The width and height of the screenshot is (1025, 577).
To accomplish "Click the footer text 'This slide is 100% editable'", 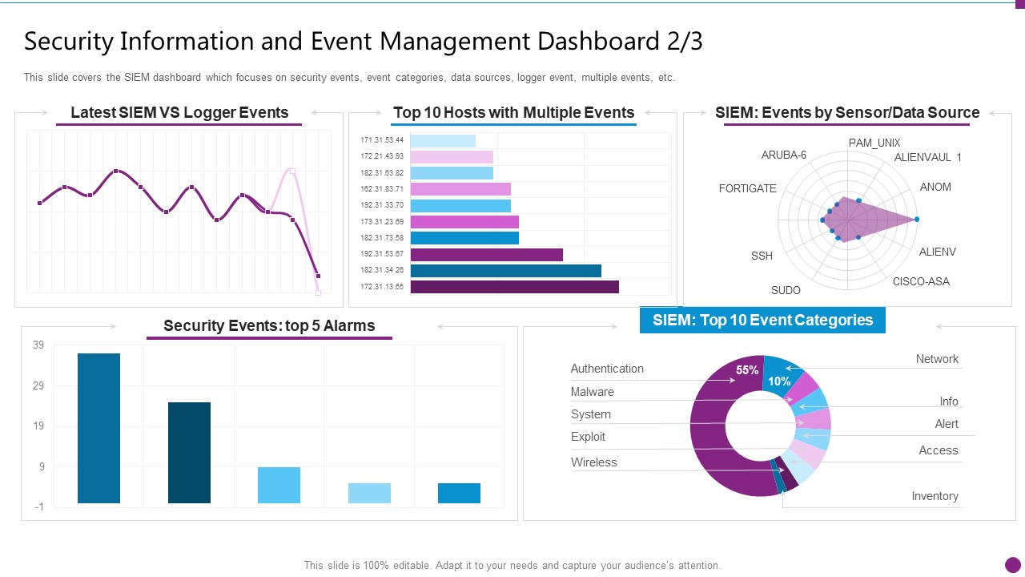I will pos(368,565).
